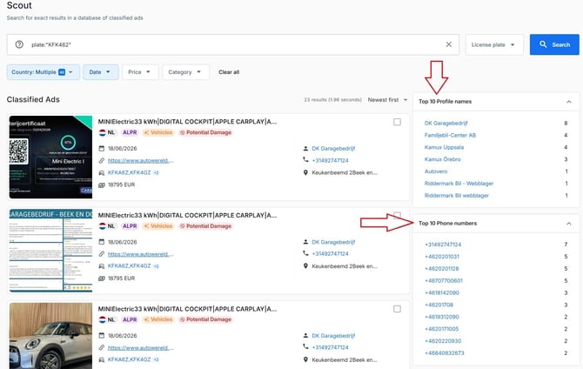Click DK Garagebedrijf seller in second ad
This screenshot has width=583, height=369.
pos(333,242)
